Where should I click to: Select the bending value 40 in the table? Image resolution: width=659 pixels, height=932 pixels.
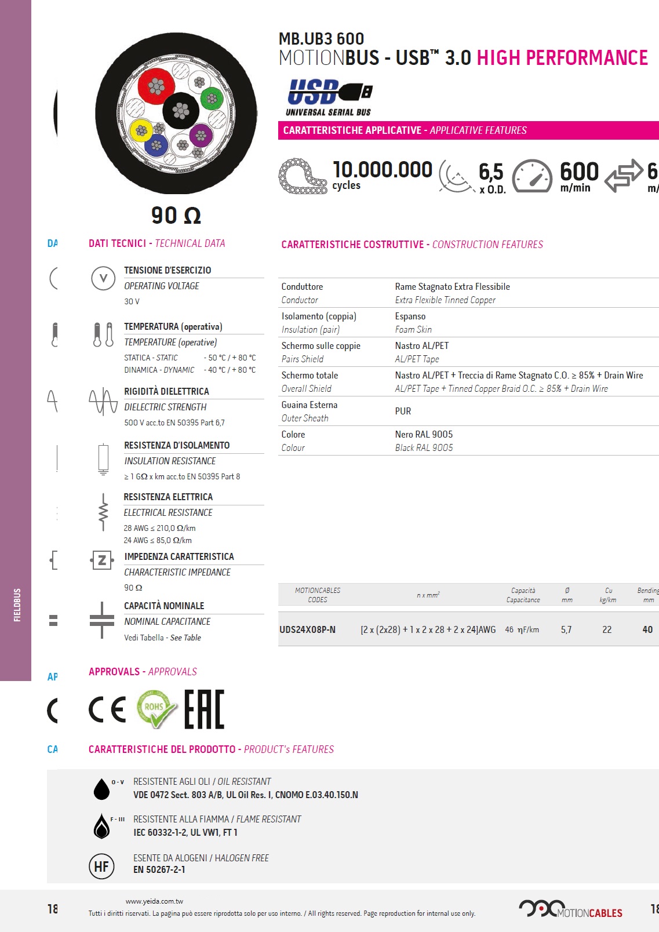(x=647, y=629)
